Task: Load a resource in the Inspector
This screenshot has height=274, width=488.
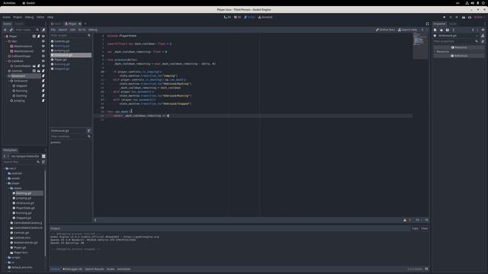Action: [441, 30]
